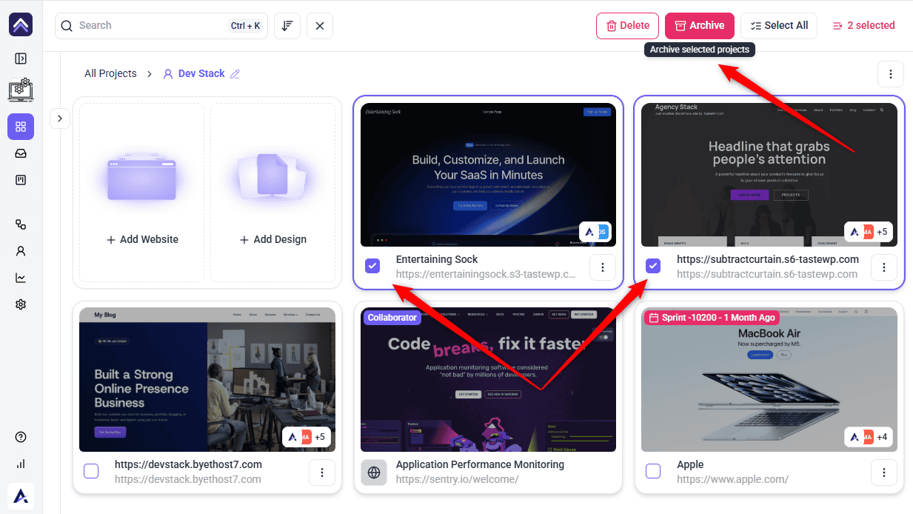The height and width of the screenshot is (514, 913).
Task: Clear search with the X button
Action: tap(320, 26)
